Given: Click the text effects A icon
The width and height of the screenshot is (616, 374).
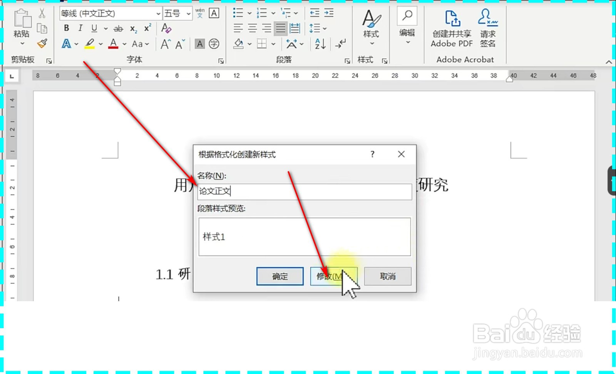Looking at the screenshot, I should pos(66,44).
